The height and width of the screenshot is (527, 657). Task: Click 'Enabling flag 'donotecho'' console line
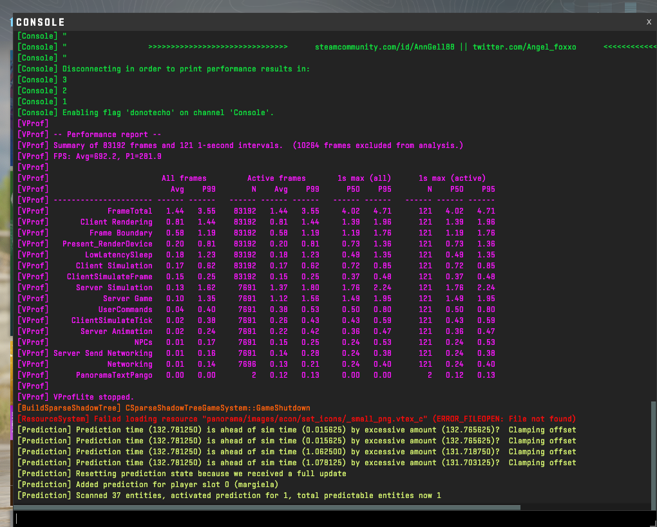146,113
